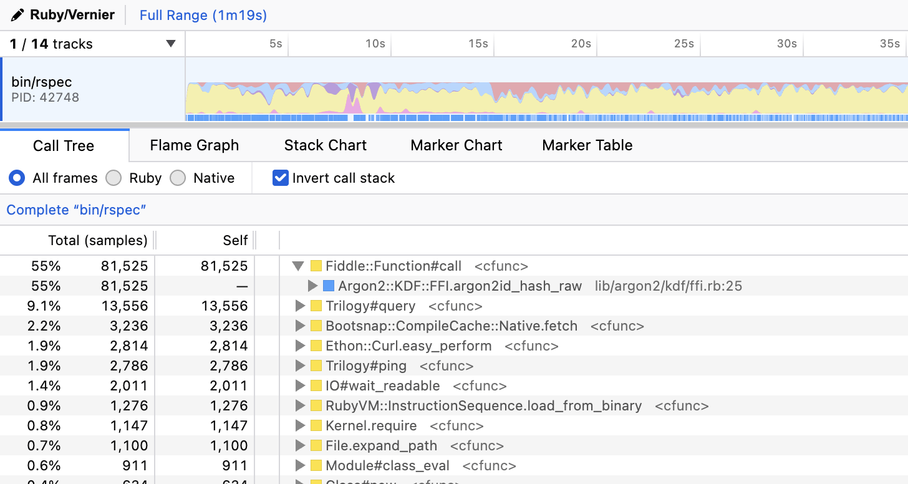Switch to the Call Tree tab
The image size is (908, 484).
[x=64, y=146]
